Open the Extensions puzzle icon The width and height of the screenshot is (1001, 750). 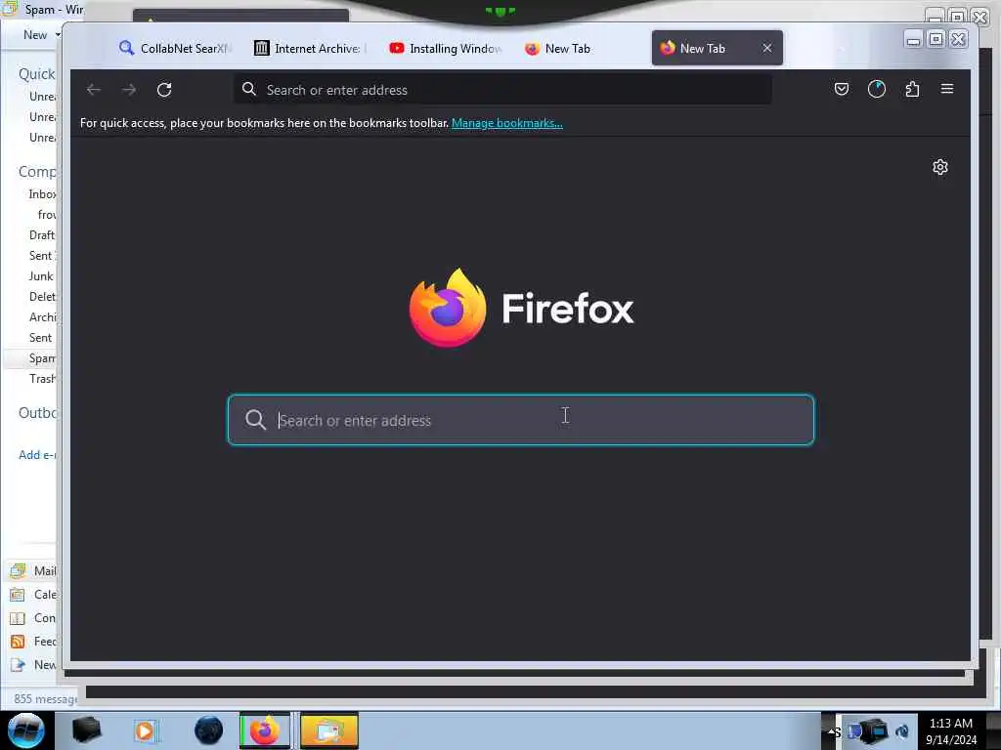(912, 89)
